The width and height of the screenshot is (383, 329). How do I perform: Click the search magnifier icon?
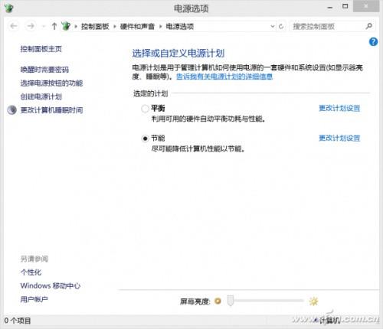point(369,26)
